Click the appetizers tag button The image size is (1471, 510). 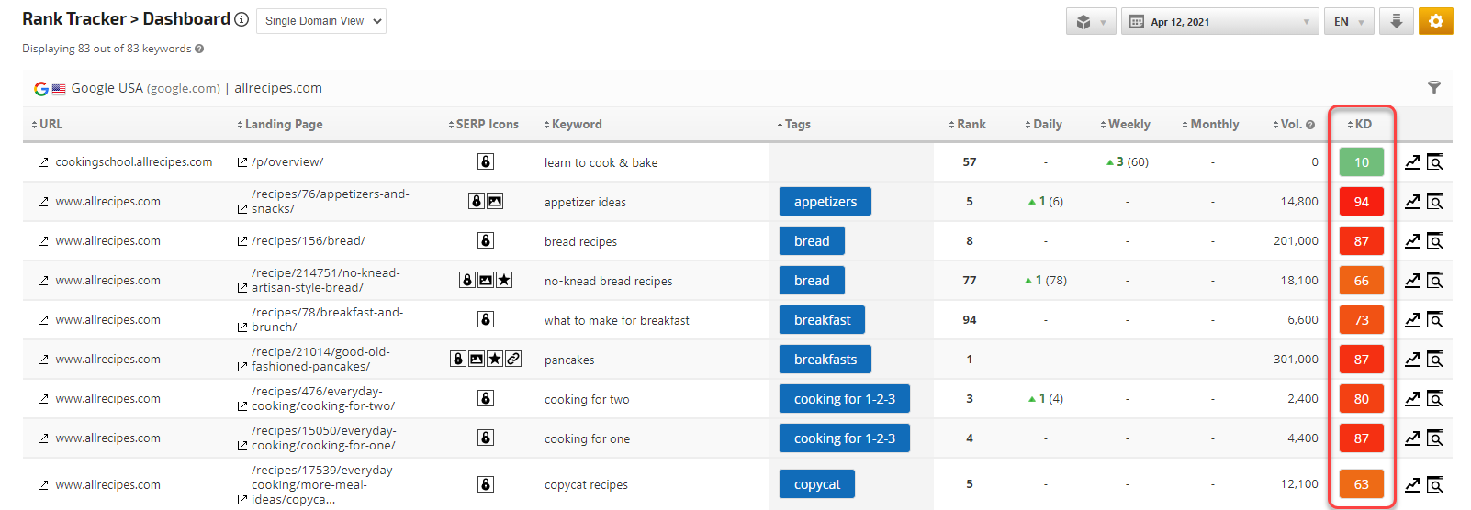[x=825, y=202]
